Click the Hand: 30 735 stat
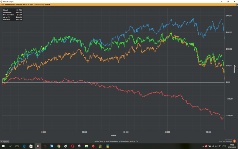Screen dimensions: 238x149 click(x=13, y=10)
